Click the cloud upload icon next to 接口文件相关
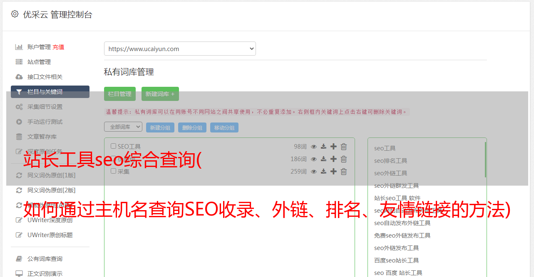Viewport: 534px width, 277px height. 19,77
